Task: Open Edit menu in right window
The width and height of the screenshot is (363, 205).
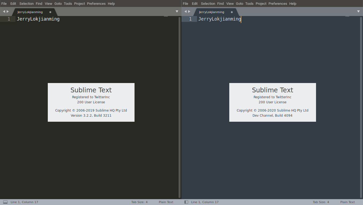Action: point(195,3)
